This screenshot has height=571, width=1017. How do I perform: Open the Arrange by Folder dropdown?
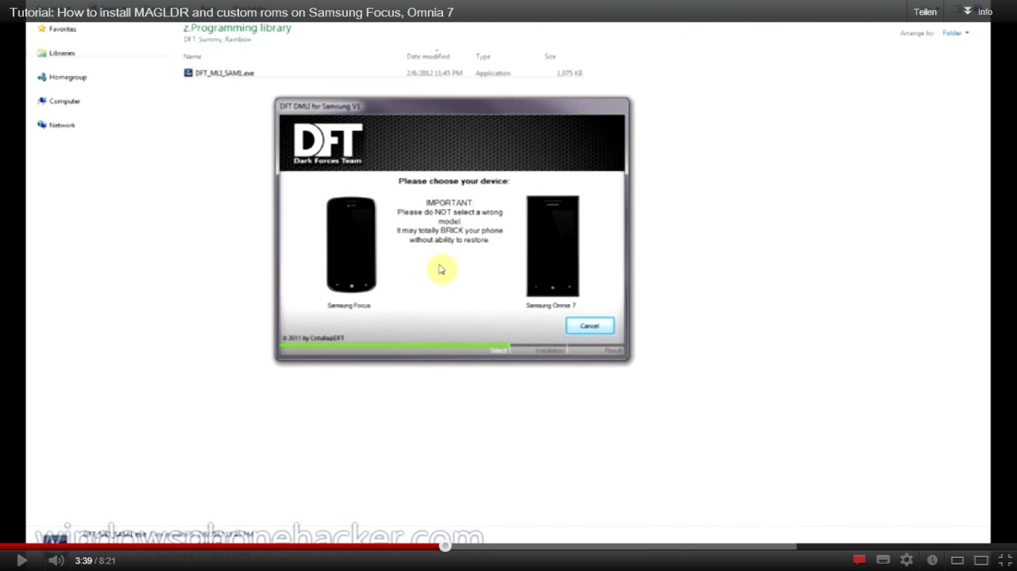tap(956, 33)
